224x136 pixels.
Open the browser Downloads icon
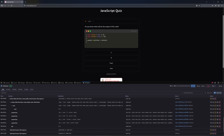click(212, 6)
